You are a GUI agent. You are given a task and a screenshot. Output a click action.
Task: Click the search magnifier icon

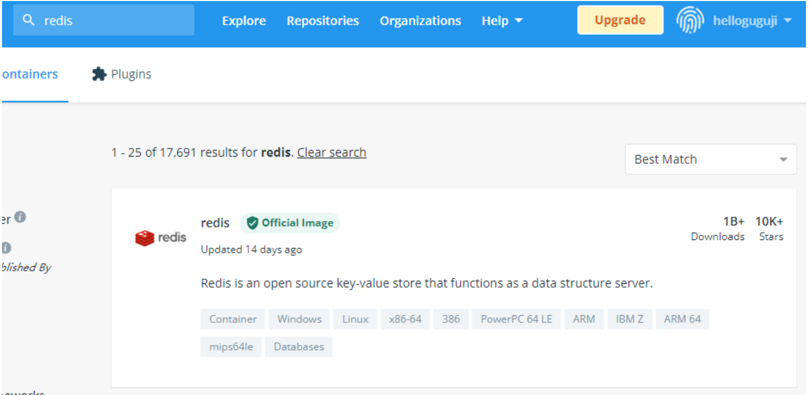29,20
